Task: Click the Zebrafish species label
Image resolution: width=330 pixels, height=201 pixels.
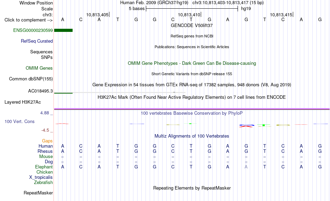Action: pyautogui.click(x=43, y=183)
